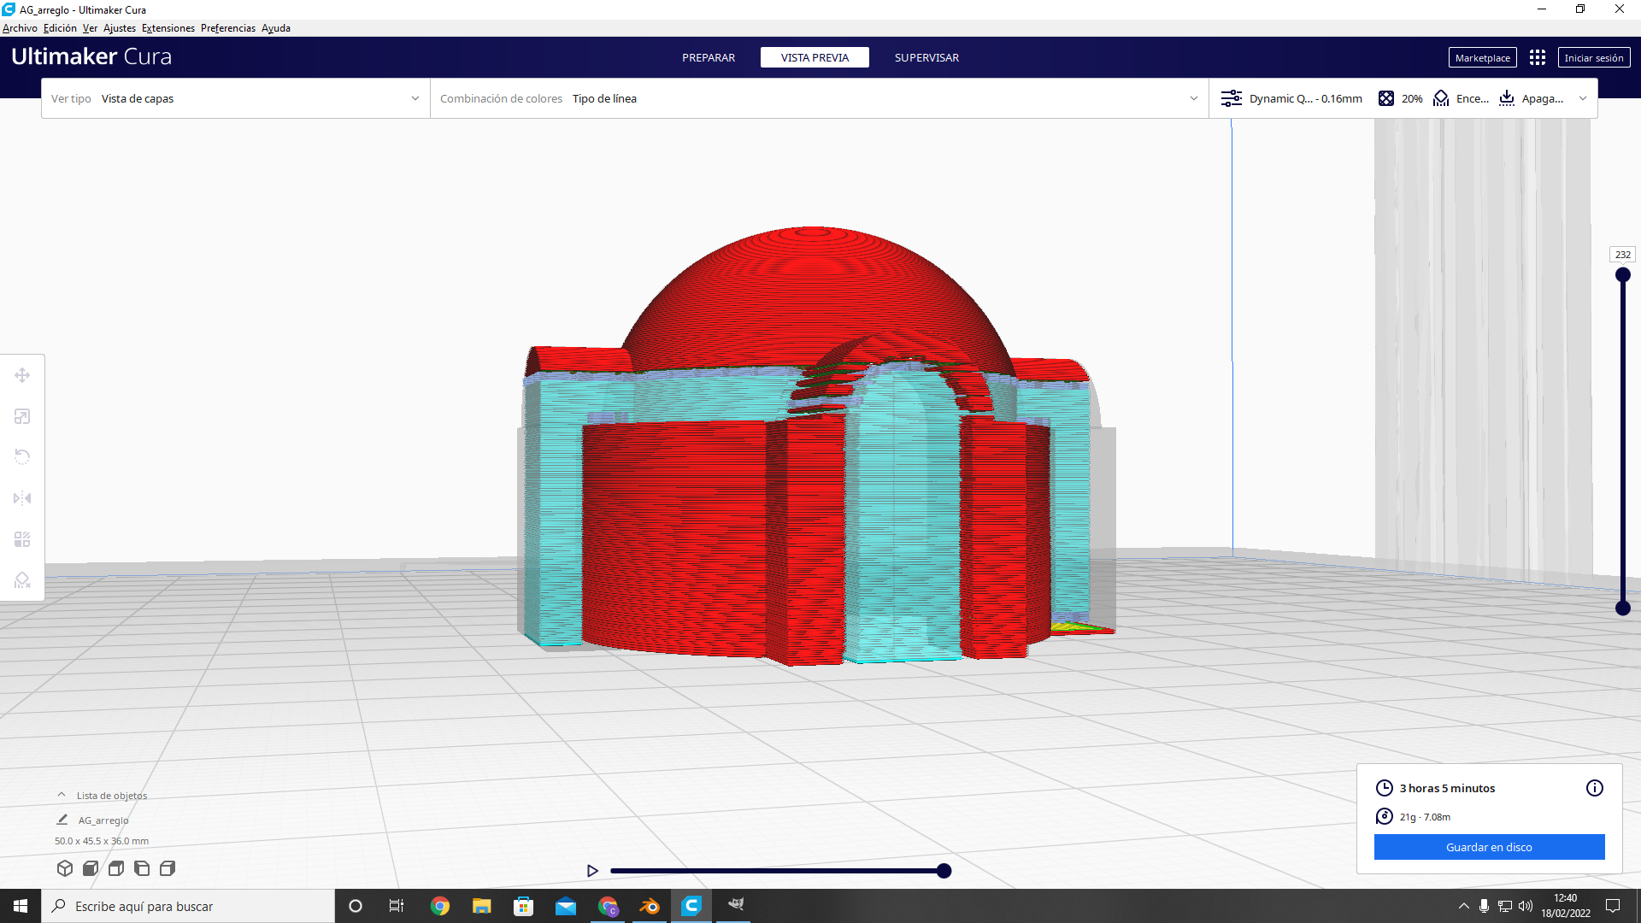Open the Per Model Settings tool
Screen dimensions: 1641x923
point(22,539)
